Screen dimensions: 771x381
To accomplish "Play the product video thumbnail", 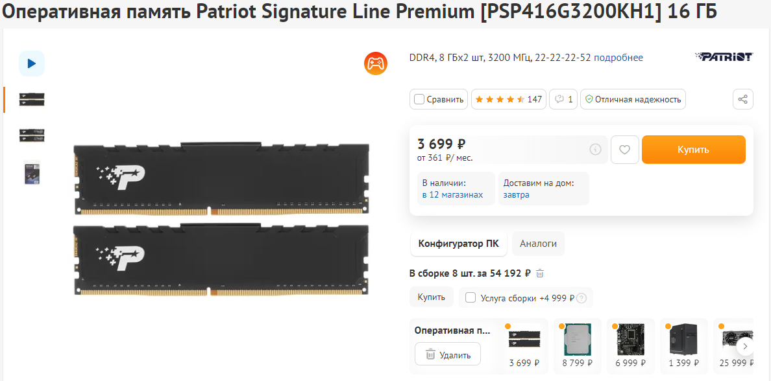I will click(31, 63).
